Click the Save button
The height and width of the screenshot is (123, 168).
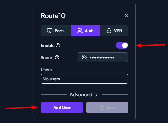click(x=107, y=108)
